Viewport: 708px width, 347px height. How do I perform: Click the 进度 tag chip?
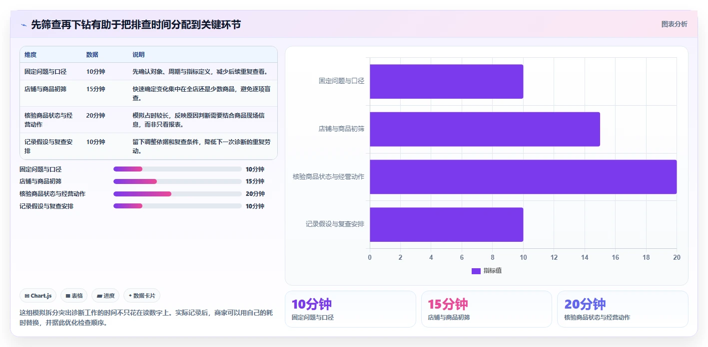(106, 296)
